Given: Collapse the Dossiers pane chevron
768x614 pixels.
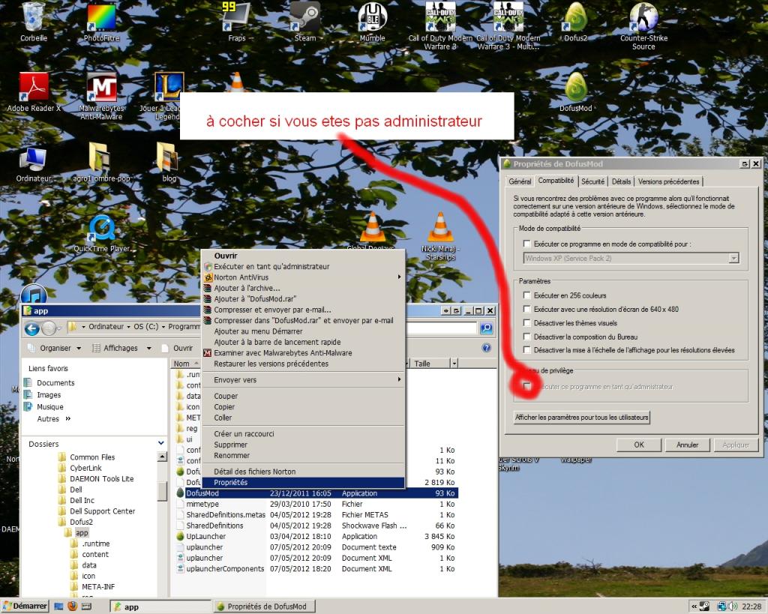Looking at the screenshot, I should point(161,443).
